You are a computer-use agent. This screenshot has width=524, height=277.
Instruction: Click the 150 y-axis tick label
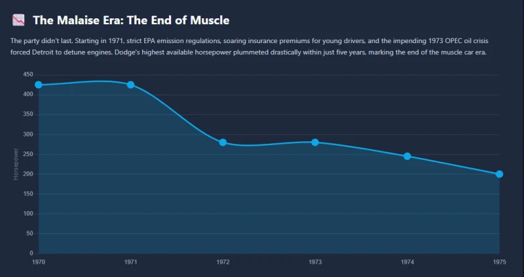[28, 194]
